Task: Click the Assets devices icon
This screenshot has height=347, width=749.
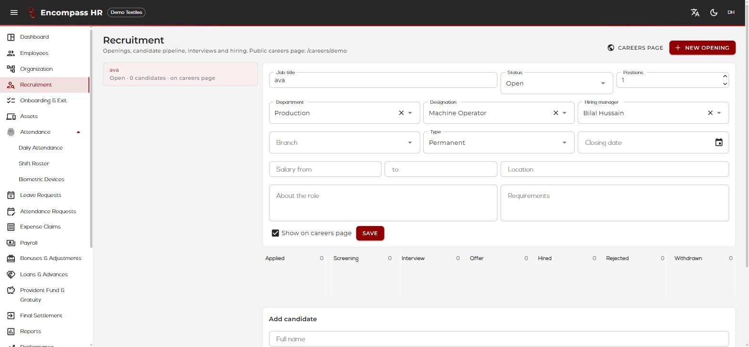Action: [11, 116]
